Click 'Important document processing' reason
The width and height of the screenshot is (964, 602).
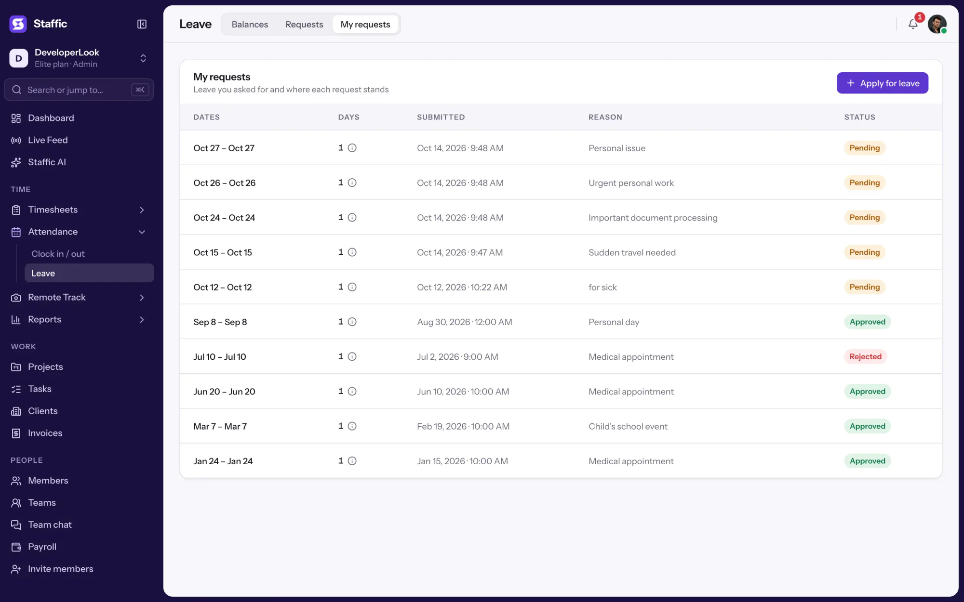tap(653, 218)
